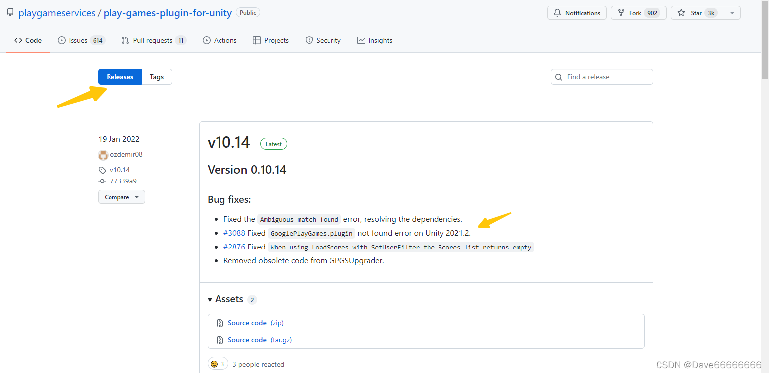Click the Ambiguous match found code text
Viewport: 769px width, 373px height.
pos(299,219)
